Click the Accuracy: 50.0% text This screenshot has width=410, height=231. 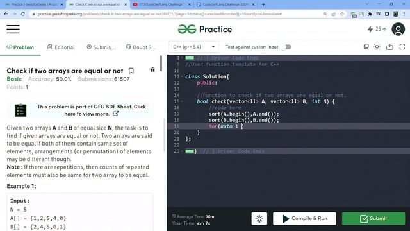[50, 79]
